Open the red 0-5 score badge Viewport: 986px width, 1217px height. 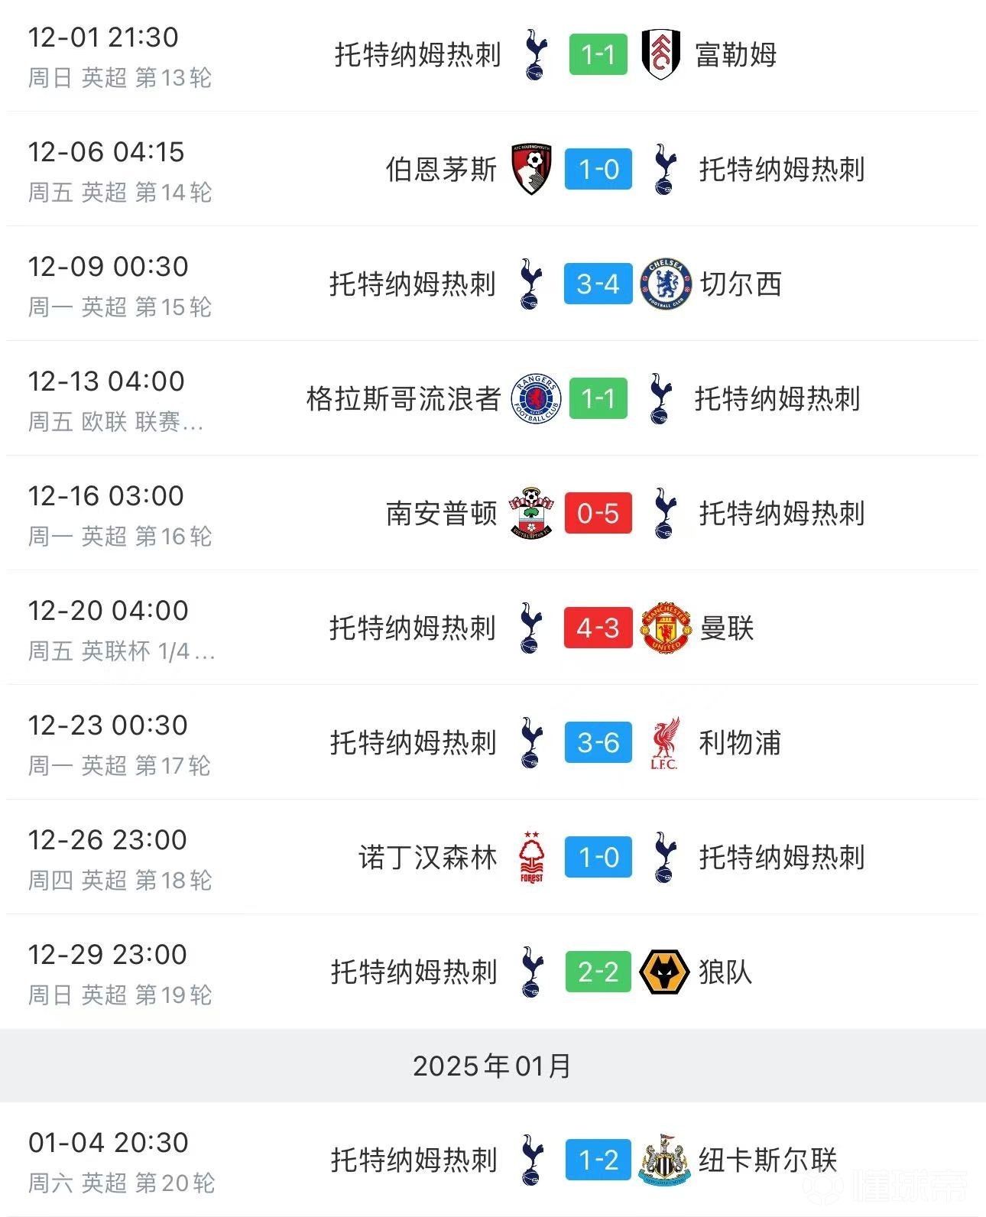598,513
